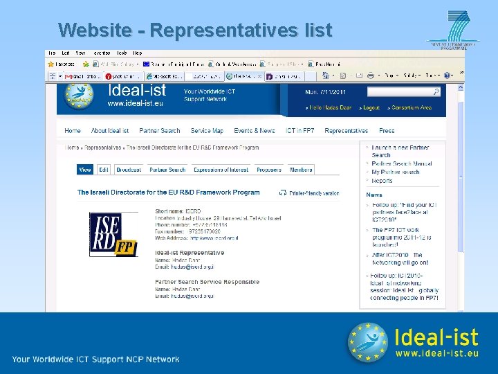Select the Expressions of Interest tab
The height and width of the screenshot is (374, 498).
pyautogui.click(x=221, y=170)
